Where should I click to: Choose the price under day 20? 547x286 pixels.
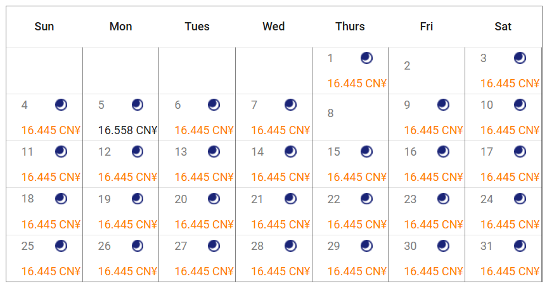coord(204,224)
